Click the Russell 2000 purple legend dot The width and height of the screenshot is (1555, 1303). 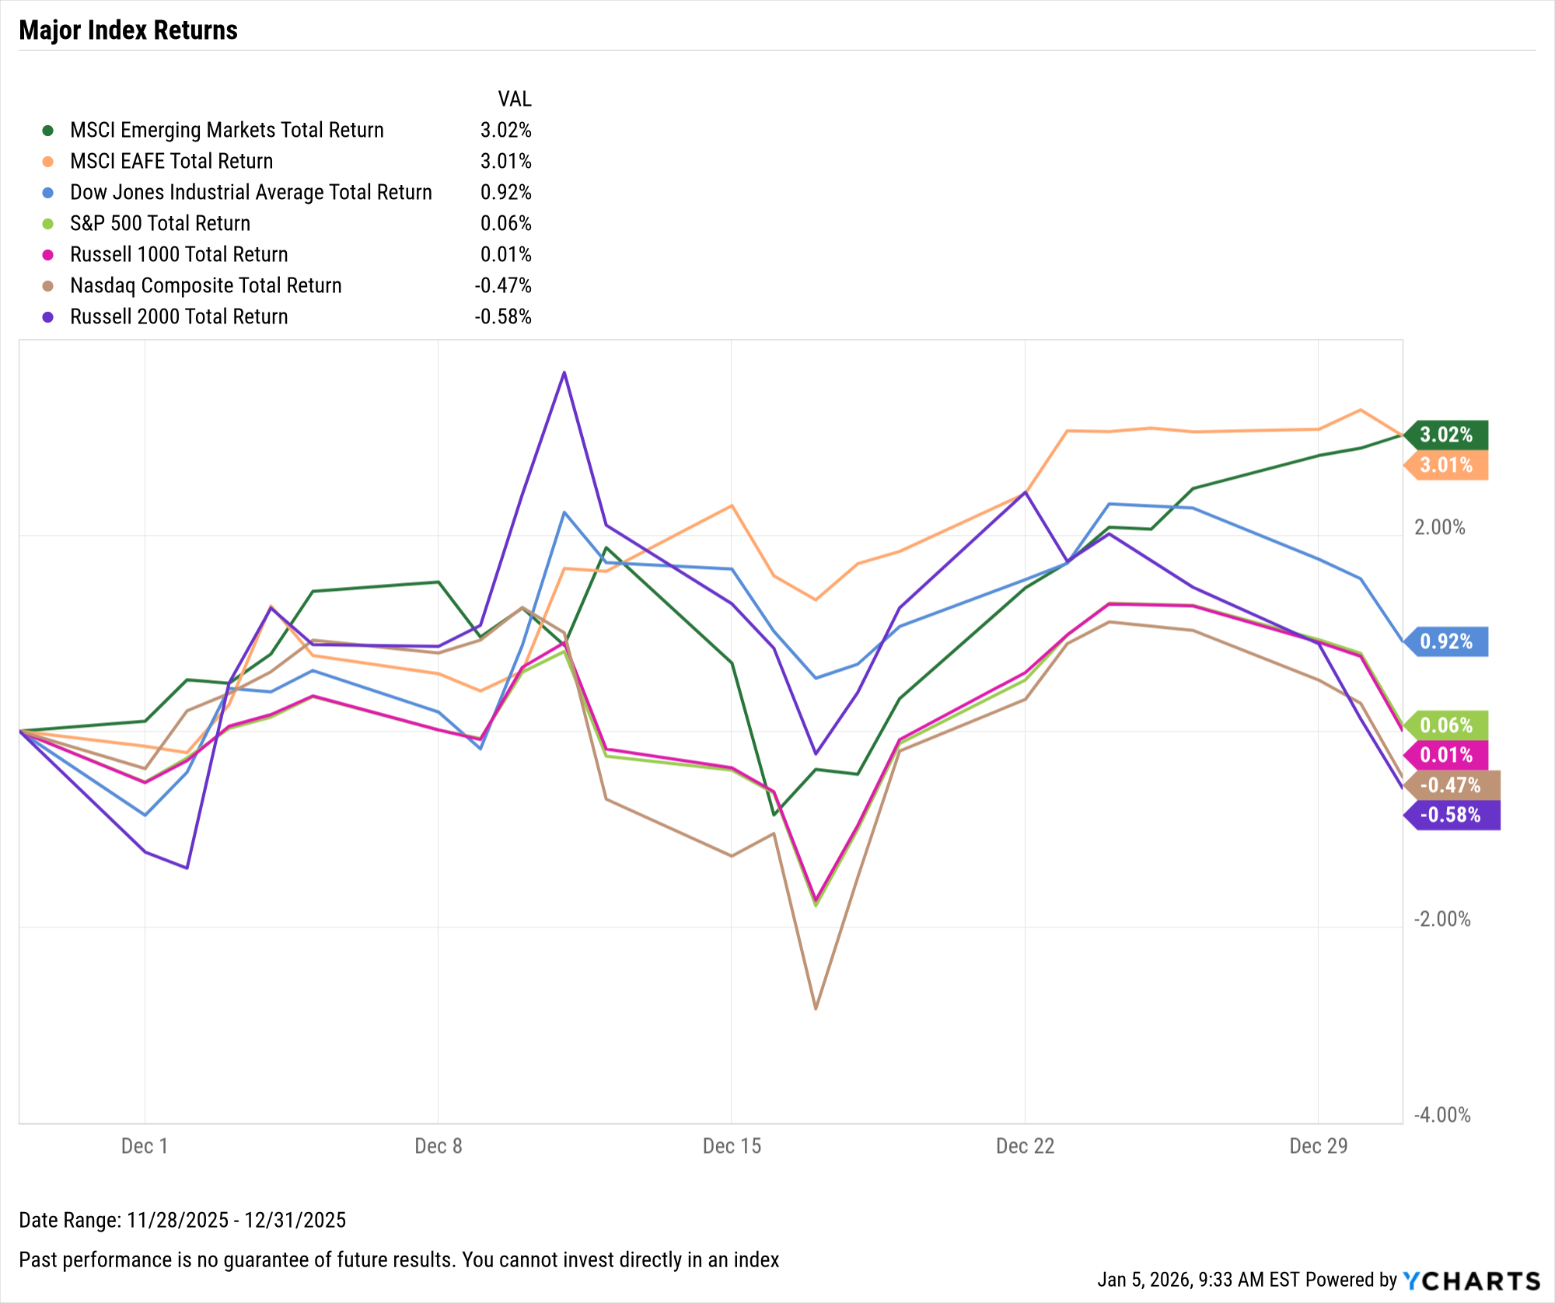(48, 316)
